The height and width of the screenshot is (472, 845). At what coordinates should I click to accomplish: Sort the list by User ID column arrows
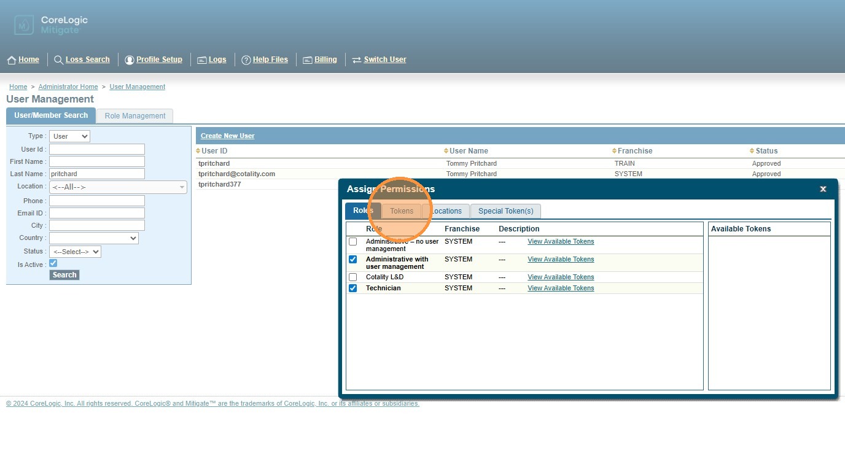pos(198,151)
